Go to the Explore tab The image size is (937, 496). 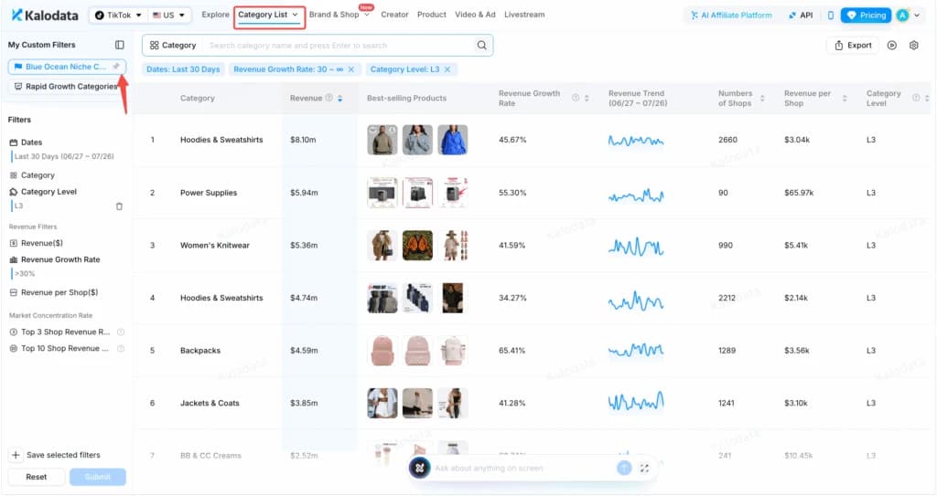click(215, 15)
